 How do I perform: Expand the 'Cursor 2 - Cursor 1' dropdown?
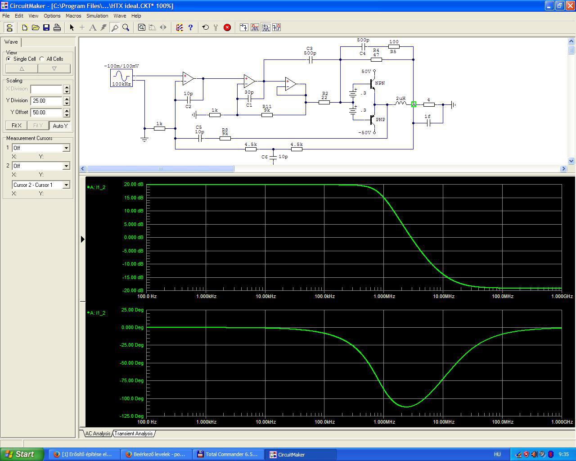(x=66, y=185)
